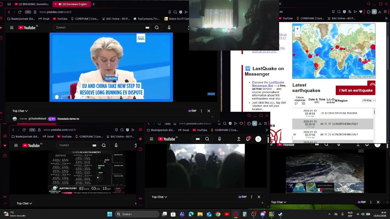
Task: Open TopCartoons.TV bookmark in Euronews window
Action: coord(146,19)
